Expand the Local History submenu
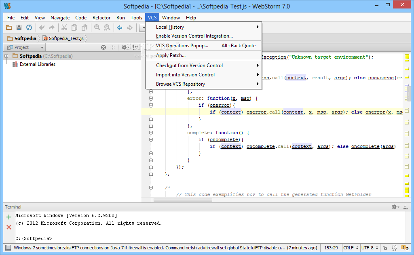This screenshot has height=255, width=414. pos(204,27)
